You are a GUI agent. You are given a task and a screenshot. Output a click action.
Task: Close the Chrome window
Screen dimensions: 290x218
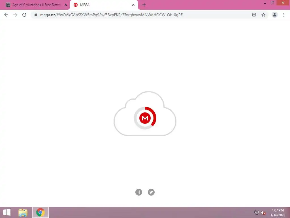pyautogui.click(x=283, y=3)
